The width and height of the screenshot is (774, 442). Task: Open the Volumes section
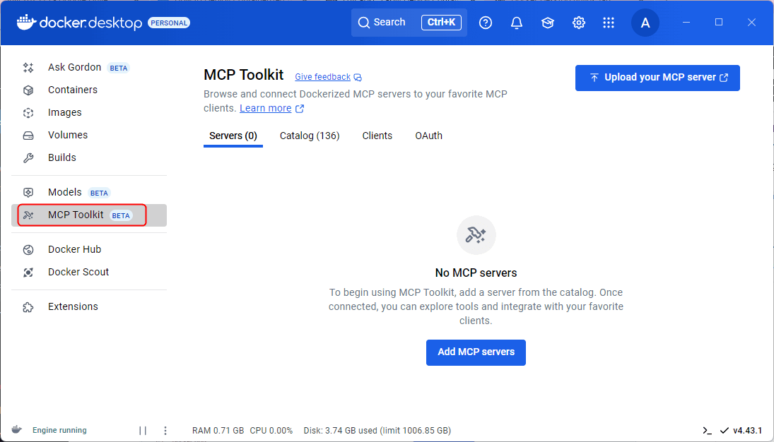pyautogui.click(x=67, y=135)
